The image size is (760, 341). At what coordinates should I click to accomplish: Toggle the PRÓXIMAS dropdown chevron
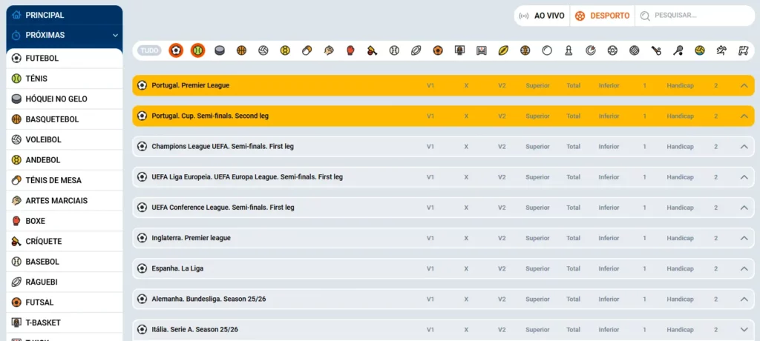(115, 36)
